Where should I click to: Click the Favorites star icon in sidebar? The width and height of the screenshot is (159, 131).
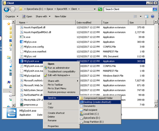tap(9, 24)
